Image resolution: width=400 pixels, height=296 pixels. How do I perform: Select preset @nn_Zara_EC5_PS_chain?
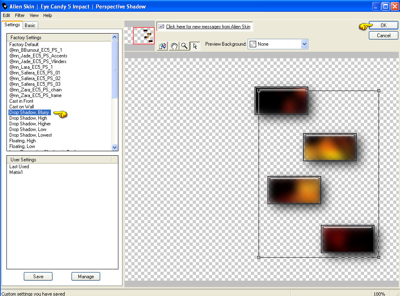[36, 90]
